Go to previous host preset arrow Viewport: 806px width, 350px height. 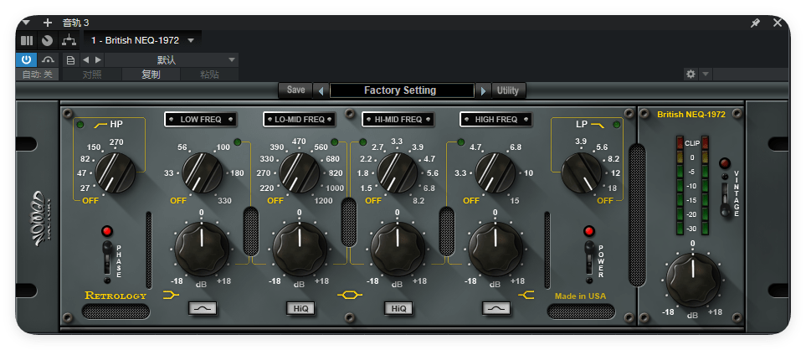(x=85, y=59)
